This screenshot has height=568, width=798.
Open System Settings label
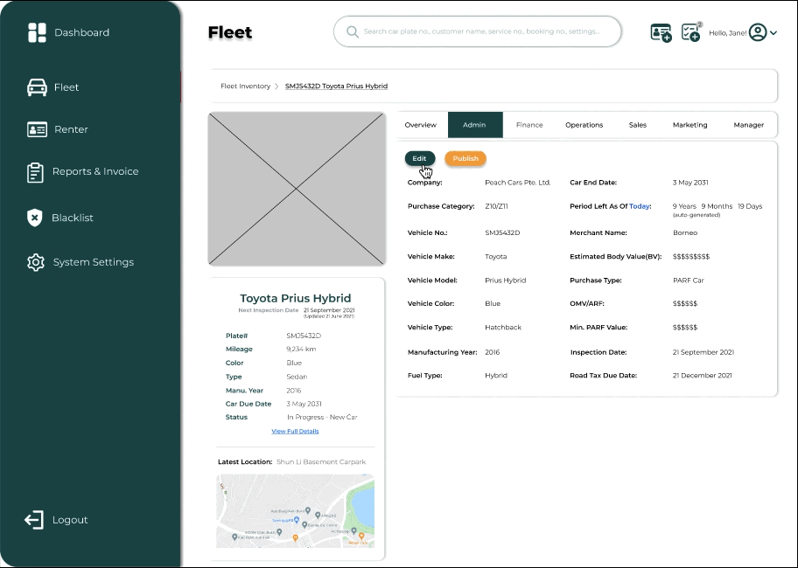click(94, 262)
